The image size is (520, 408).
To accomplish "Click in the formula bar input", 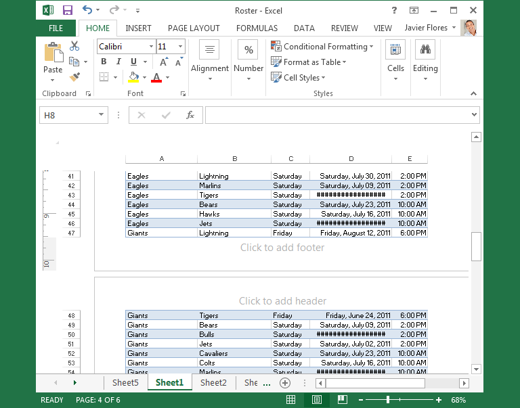I will pyautogui.click(x=338, y=115).
